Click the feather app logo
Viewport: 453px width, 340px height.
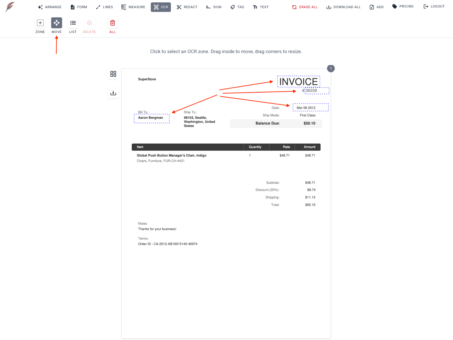coord(10,7)
